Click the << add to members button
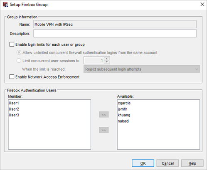The image size is (207, 170). 104,115
